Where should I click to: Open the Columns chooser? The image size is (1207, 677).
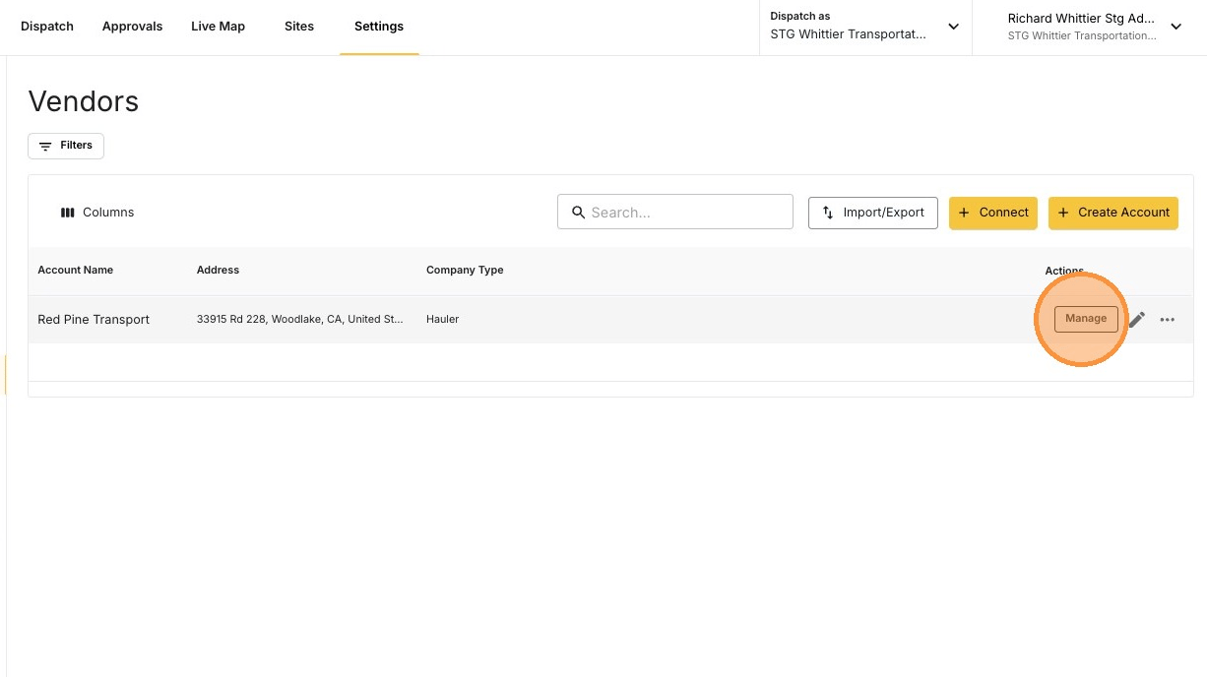point(97,213)
